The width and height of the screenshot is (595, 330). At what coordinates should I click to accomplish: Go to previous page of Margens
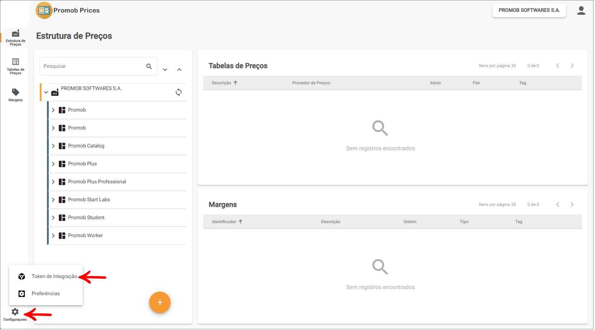tap(558, 204)
